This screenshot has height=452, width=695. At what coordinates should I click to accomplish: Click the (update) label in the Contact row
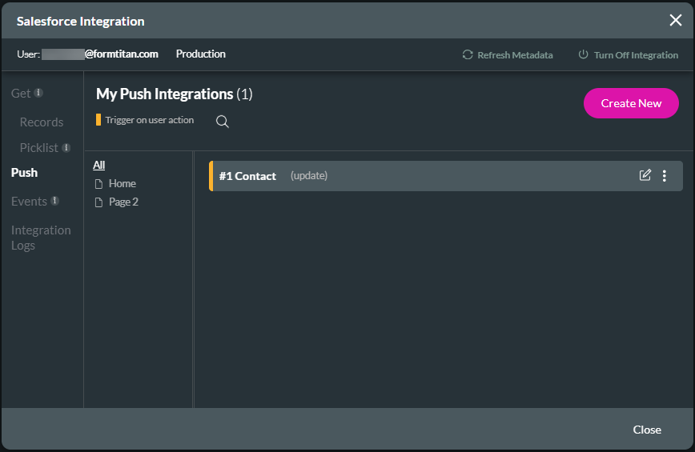click(x=309, y=176)
